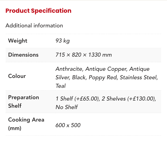Click the Anthracite colour option text

click(69, 69)
